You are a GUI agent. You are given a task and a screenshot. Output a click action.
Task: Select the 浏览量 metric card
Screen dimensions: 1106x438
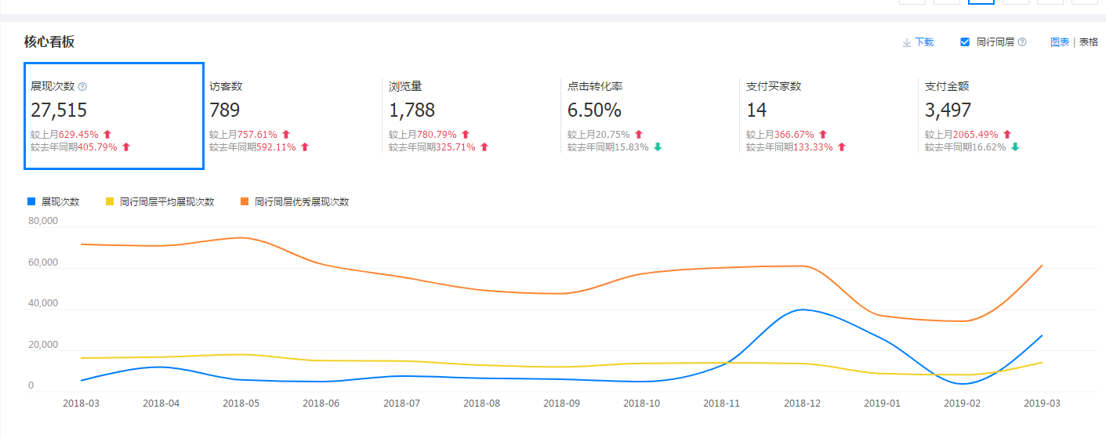[x=471, y=115]
